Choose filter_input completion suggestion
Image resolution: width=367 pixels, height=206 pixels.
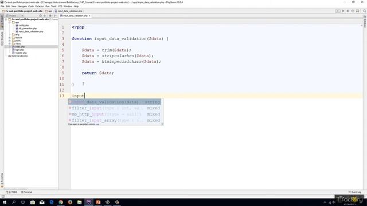tap(115, 108)
